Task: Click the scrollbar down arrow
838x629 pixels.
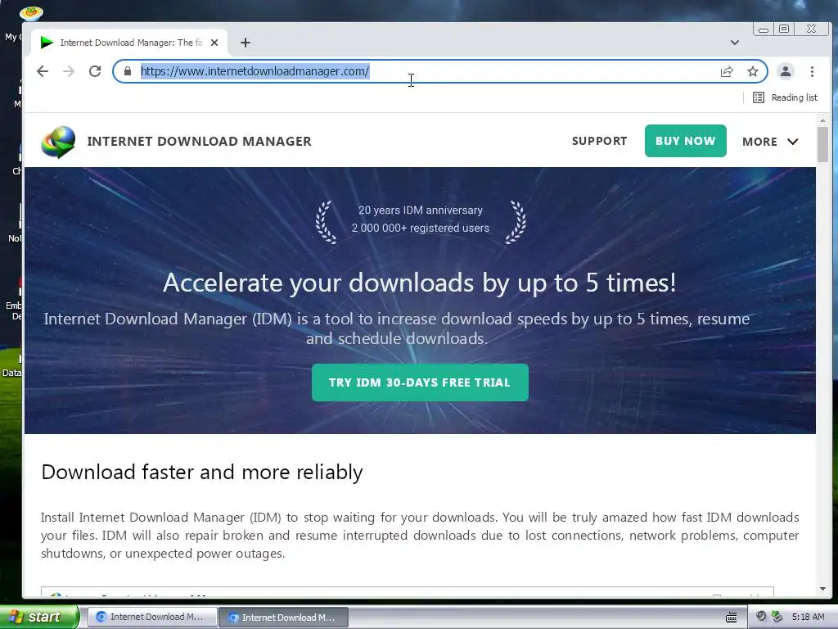Action: tap(822, 589)
